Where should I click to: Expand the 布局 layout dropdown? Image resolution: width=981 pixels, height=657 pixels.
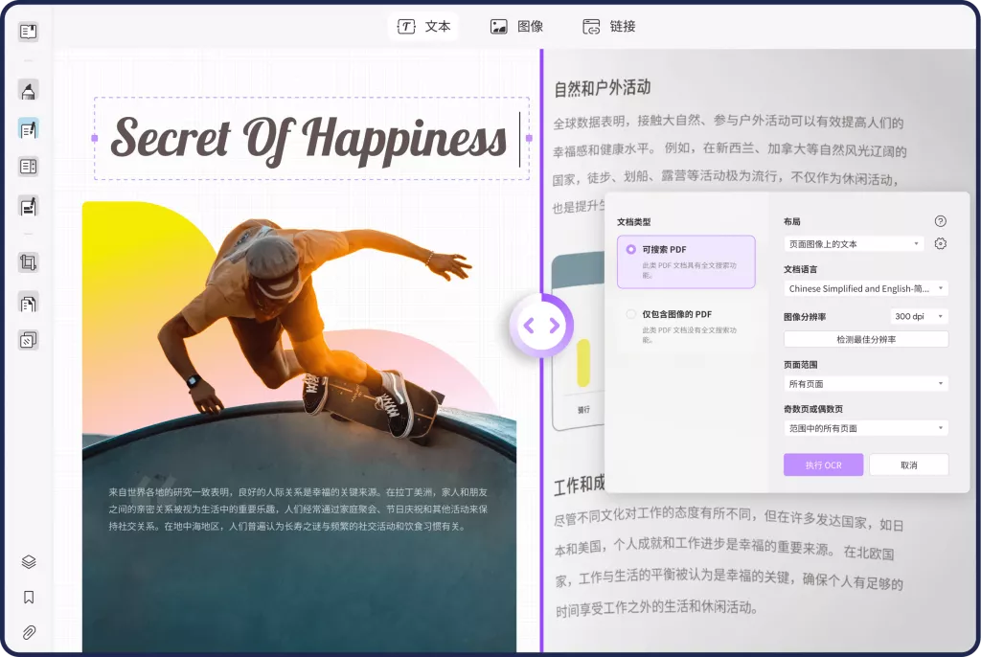pyautogui.click(x=854, y=244)
